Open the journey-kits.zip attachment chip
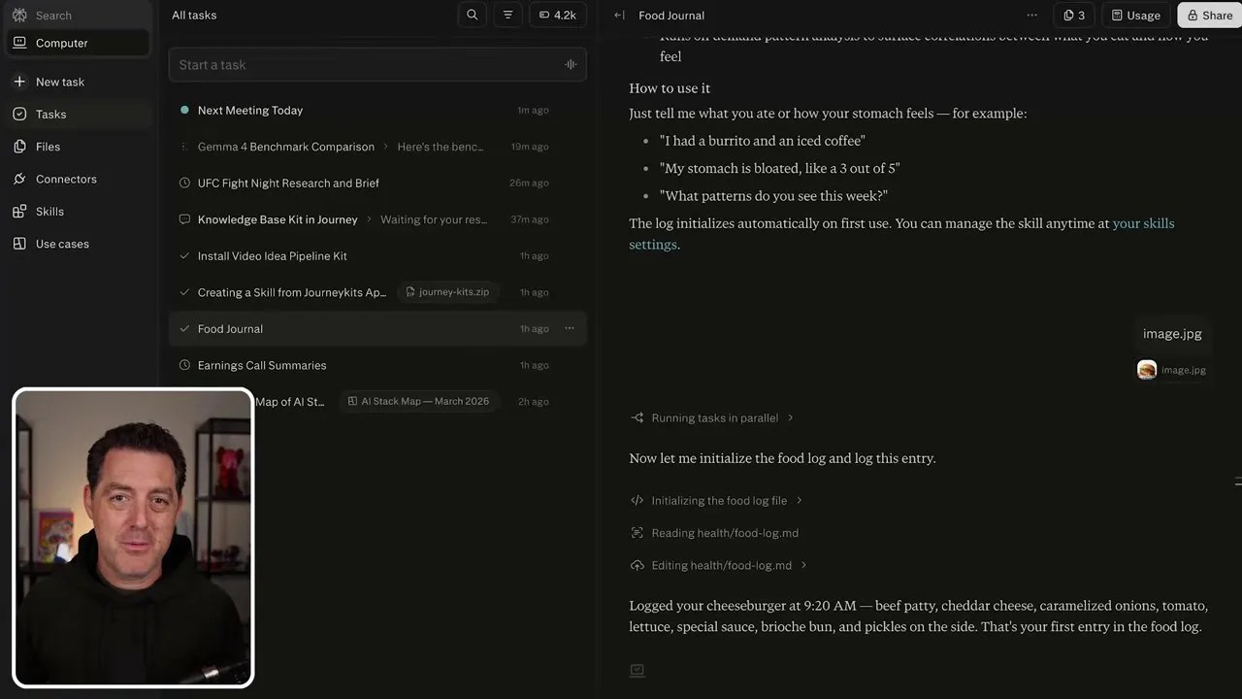Viewport: 1242px width, 699px height. click(447, 292)
